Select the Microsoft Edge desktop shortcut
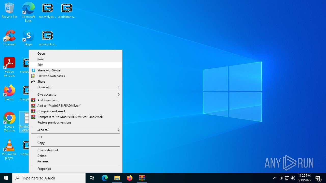Viewport: 326px width, 183px height. click(28, 12)
